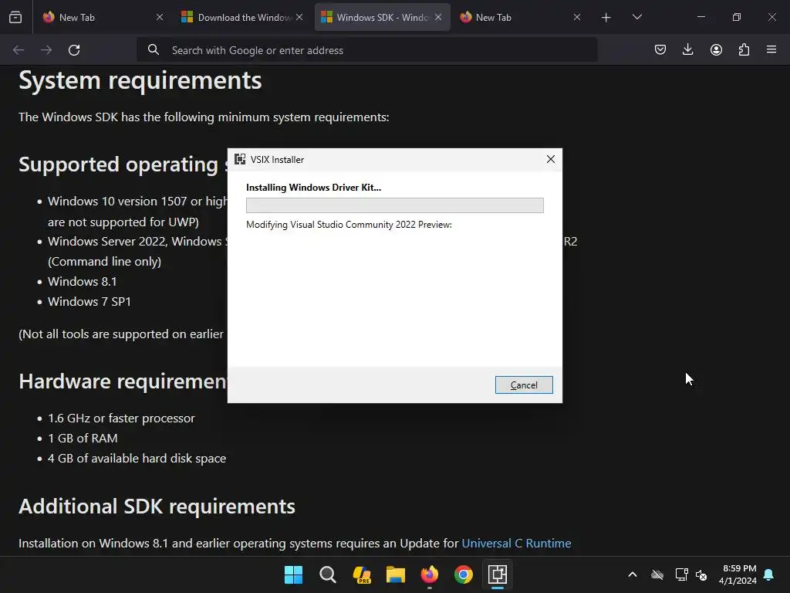The width and height of the screenshot is (790, 593).
Task: Click '1.6 GHz or faster processor' text
Action: [x=121, y=418]
